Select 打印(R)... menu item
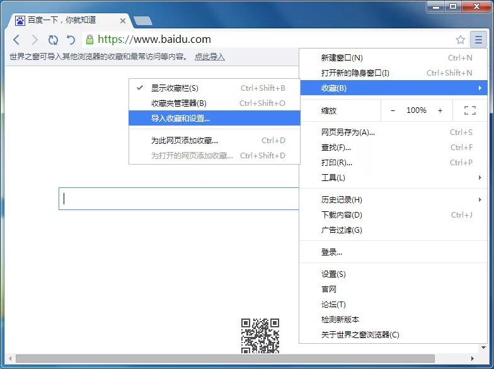Screen dimensions: 494x369 tap(394, 163)
